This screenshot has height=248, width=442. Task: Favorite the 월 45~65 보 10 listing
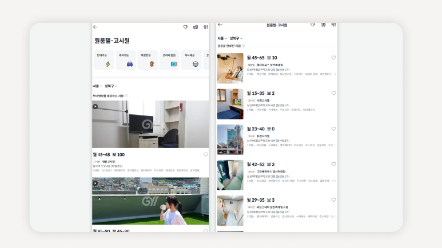tap(334, 58)
